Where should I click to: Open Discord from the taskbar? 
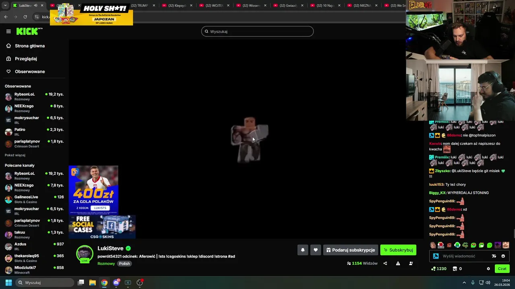[116, 283]
